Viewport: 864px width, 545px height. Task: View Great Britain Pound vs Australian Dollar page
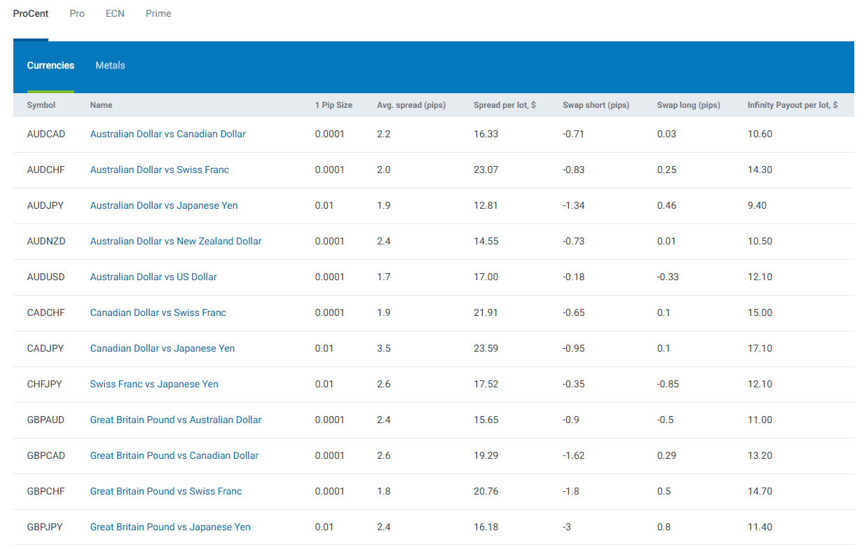point(175,420)
